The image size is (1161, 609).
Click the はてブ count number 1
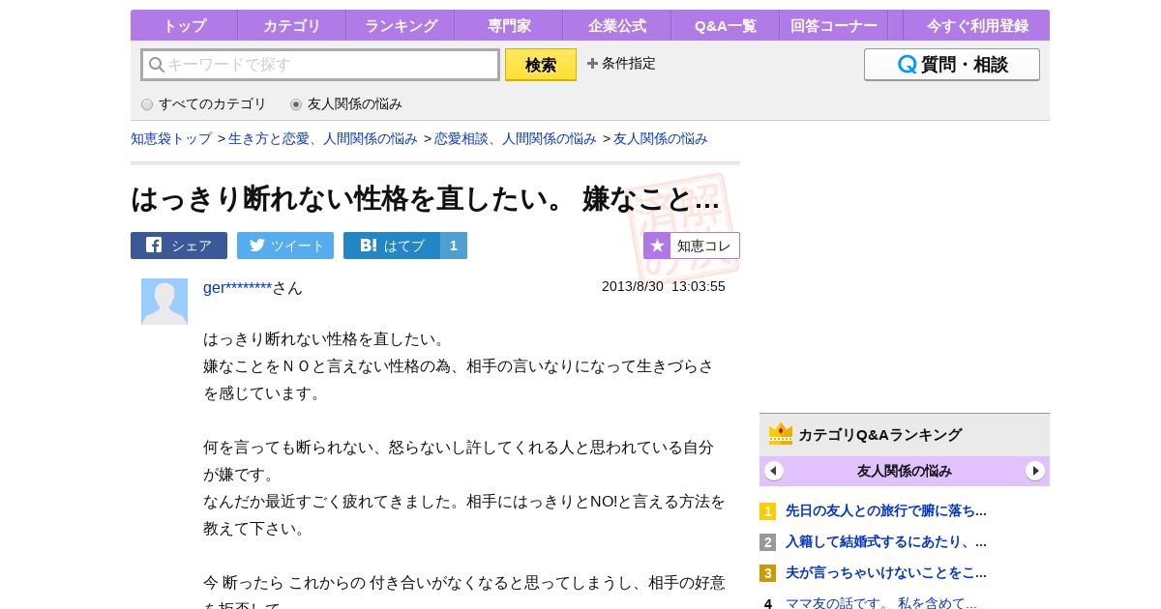(454, 246)
